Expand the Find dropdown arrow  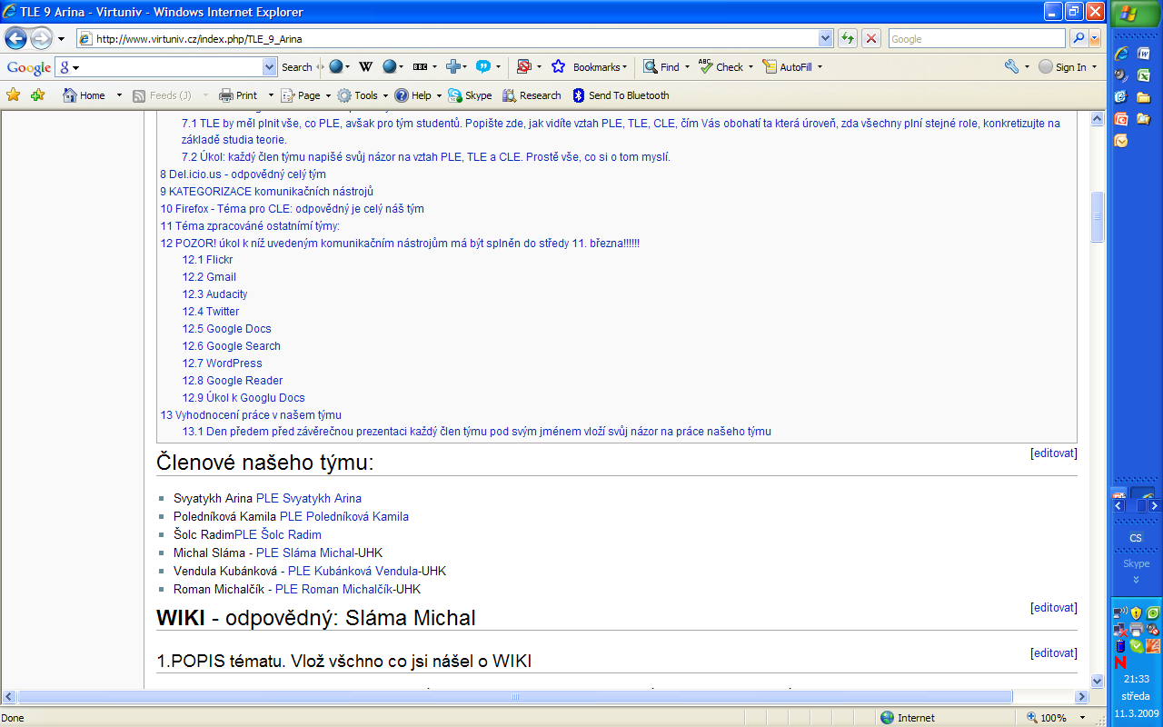pos(687,67)
